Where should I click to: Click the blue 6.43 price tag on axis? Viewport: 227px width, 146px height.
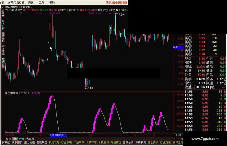pyautogui.click(x=178, y=47)
